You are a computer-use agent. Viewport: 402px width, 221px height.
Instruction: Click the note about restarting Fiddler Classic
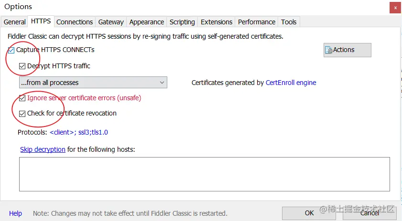pyautogui.click(x=130, y=213)
